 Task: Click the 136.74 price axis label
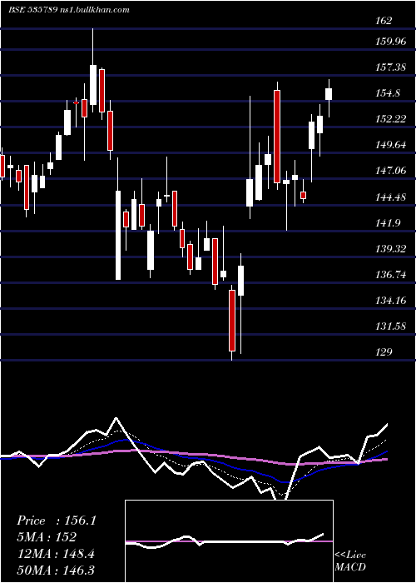click(391, 274)
